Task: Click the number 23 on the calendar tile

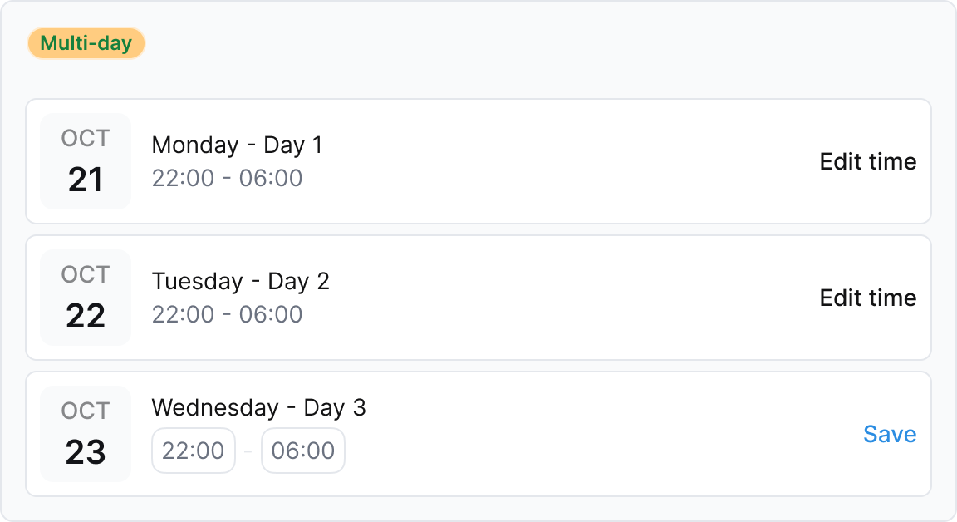Action: pos(85,451)
